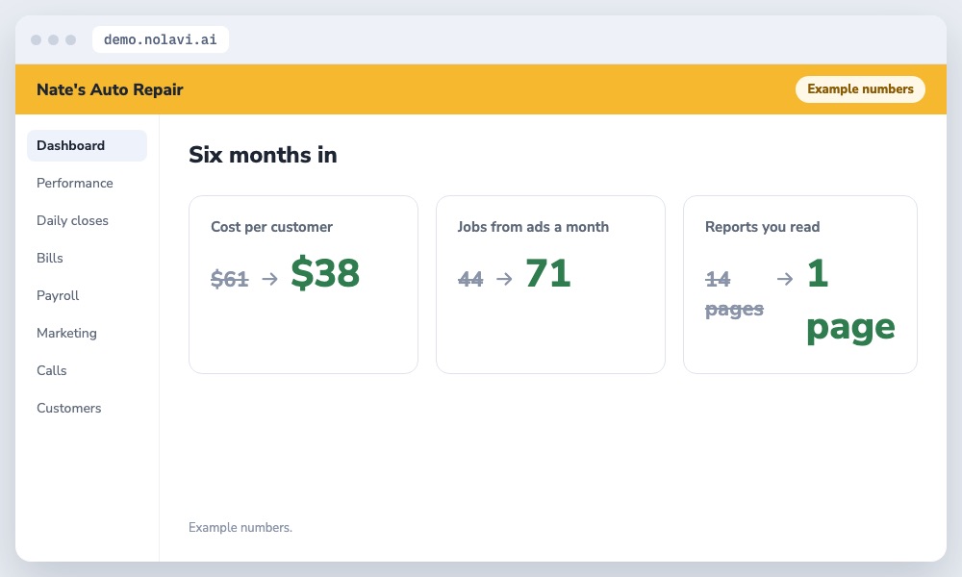This screenshot has width=962, height=577.
Task: Click the third gray window control dot
Action: [x=70, y=39]
